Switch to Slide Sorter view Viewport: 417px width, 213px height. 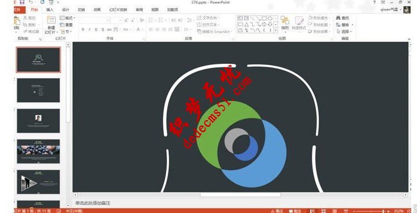(323, 211)
